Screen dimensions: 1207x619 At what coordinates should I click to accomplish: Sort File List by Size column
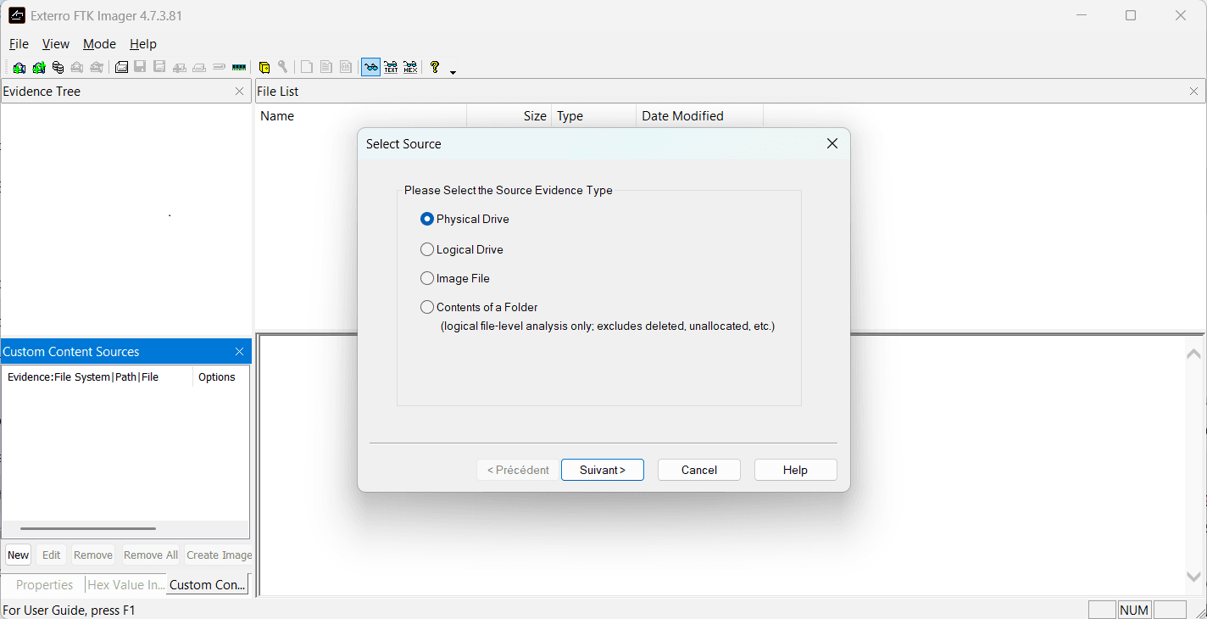click(x=509, y=116)
